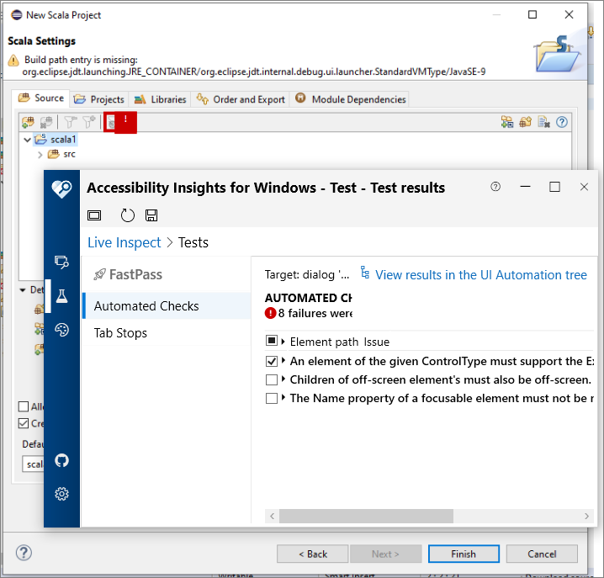604x578 pixels.
Task: Expand the 'Name property of a focusable' issue row
Action: (x=283, y=397)
